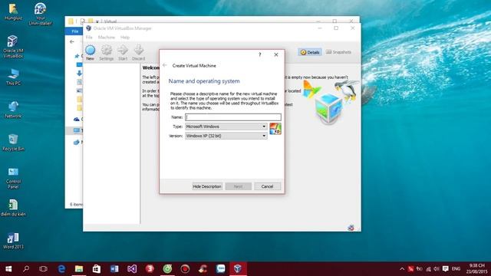The width and height of the screenshot is (491, 276).
Task: Open the File menu in VirtualBox Manager
Action: coord(89,38)
